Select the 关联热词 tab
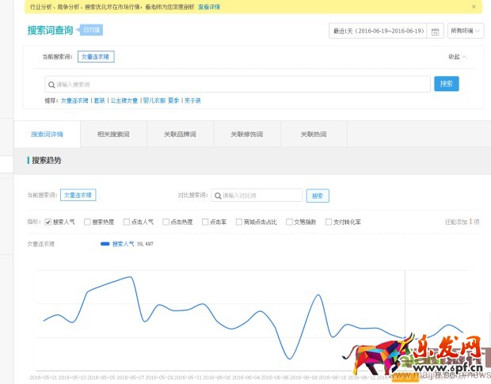This screenshot has width=491, height=384. tap(314, 135)
